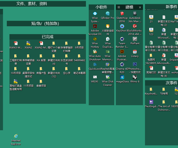Open ImageGlass shortcut
This screenshot has width=178, height=148.
(122, 77)
